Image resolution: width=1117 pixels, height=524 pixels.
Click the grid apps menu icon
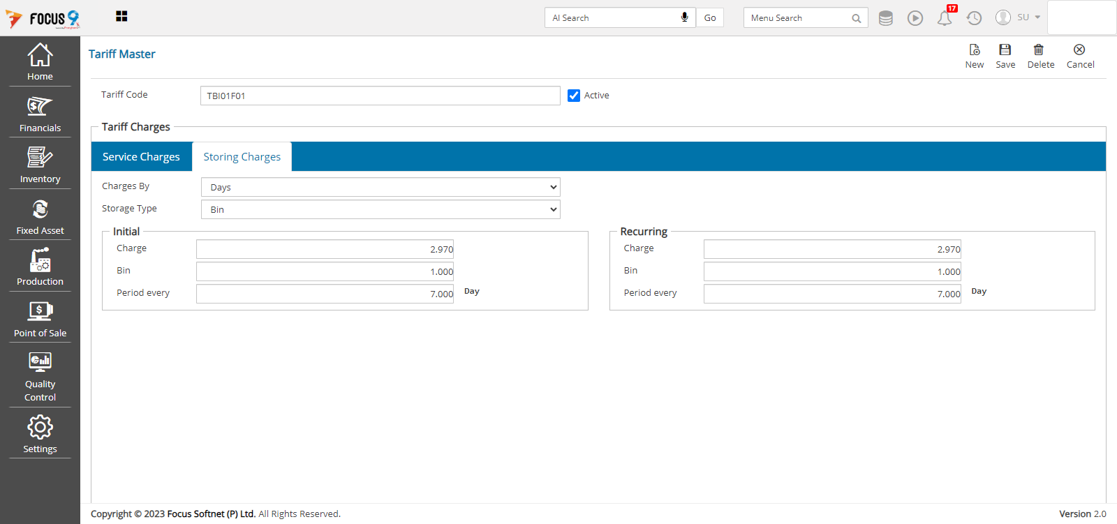click(121, 17)
